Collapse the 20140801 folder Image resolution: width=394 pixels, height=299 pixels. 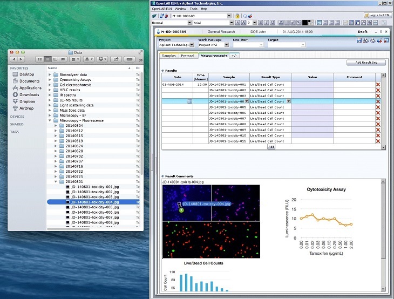click(x=56, y=182)
